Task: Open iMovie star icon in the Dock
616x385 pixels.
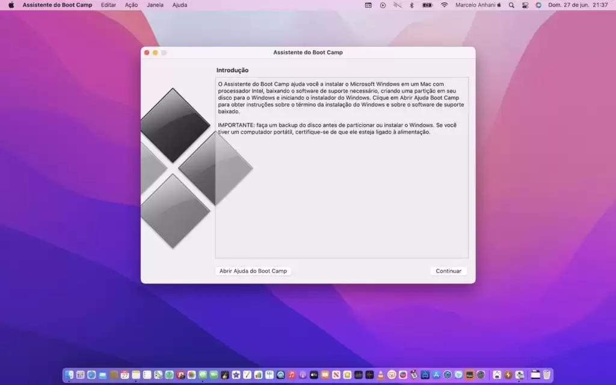Action: 236,375
